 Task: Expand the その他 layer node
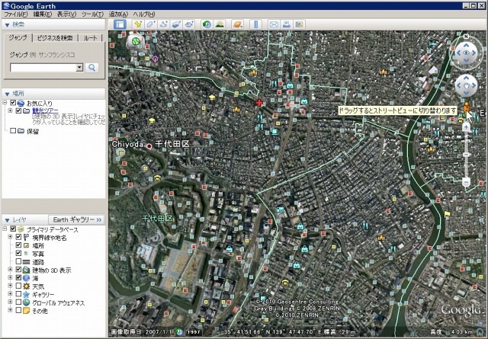pos(10,310)
